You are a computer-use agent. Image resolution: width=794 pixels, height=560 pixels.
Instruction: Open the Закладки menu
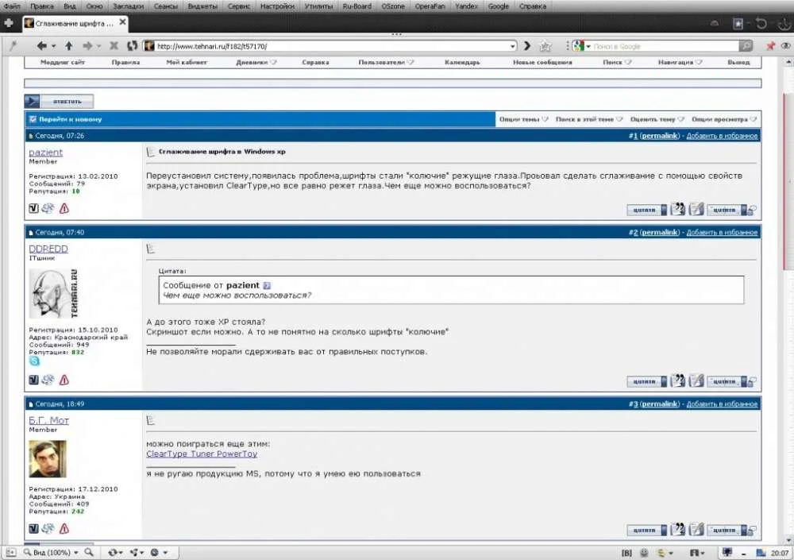click(128, 6)
